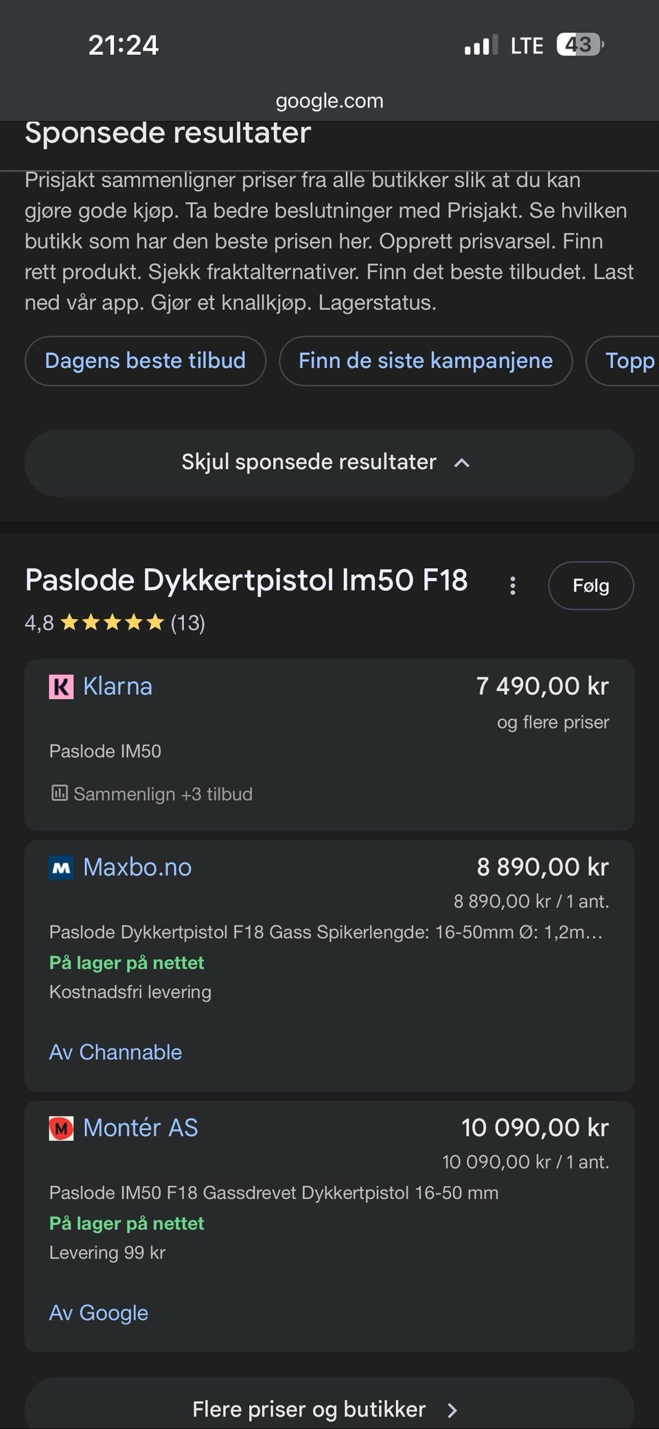Click the five-star rating row
This screenshot has width=659, height=1429.
tap(113, 623)
